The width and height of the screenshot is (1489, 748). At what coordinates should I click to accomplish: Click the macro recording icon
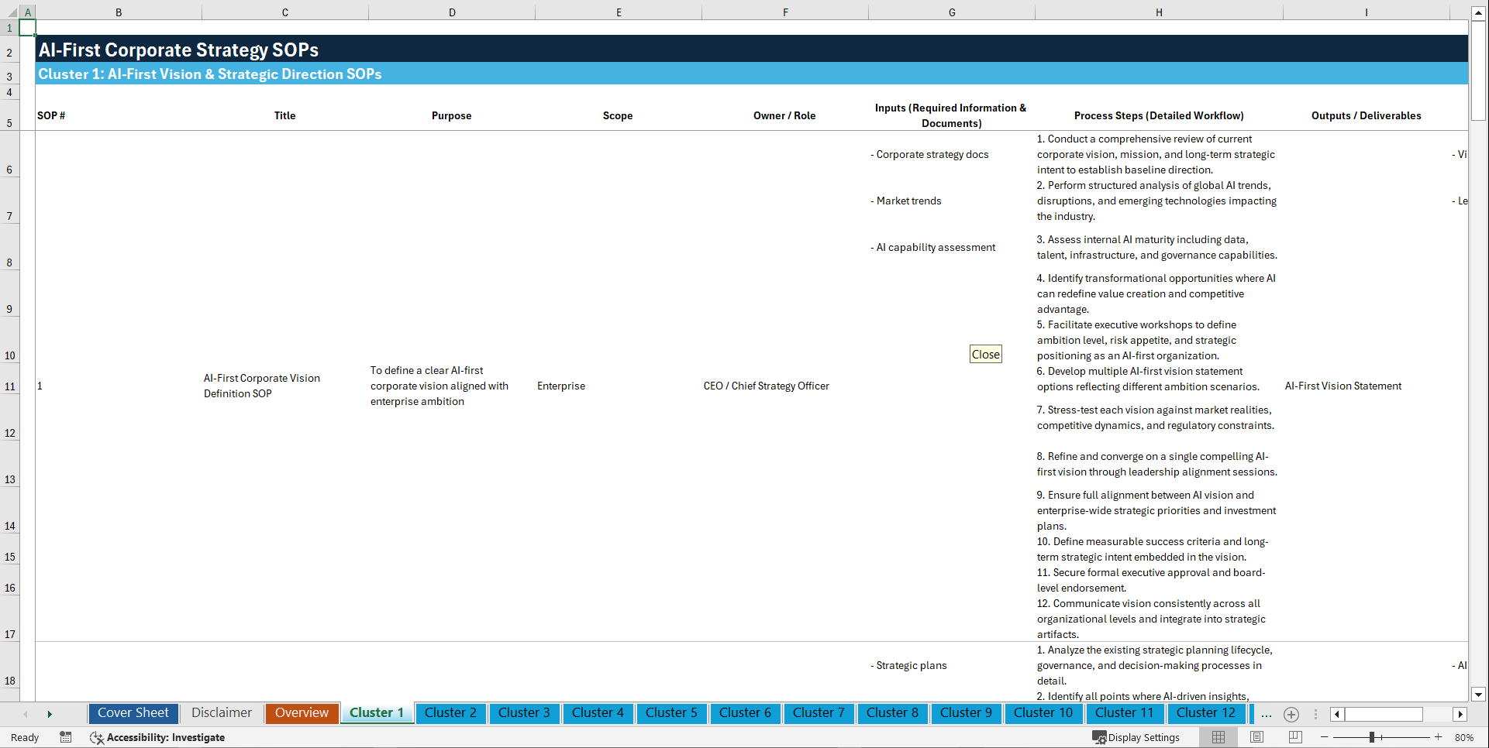(x=66, y=737)
